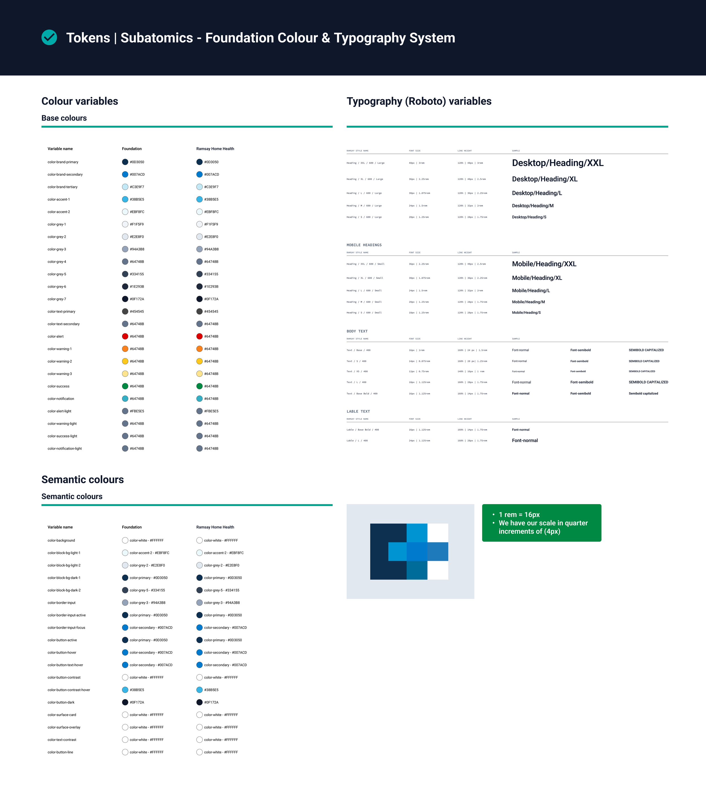Select the Desktop/Heading/XXL sample text

click(557, 163)
